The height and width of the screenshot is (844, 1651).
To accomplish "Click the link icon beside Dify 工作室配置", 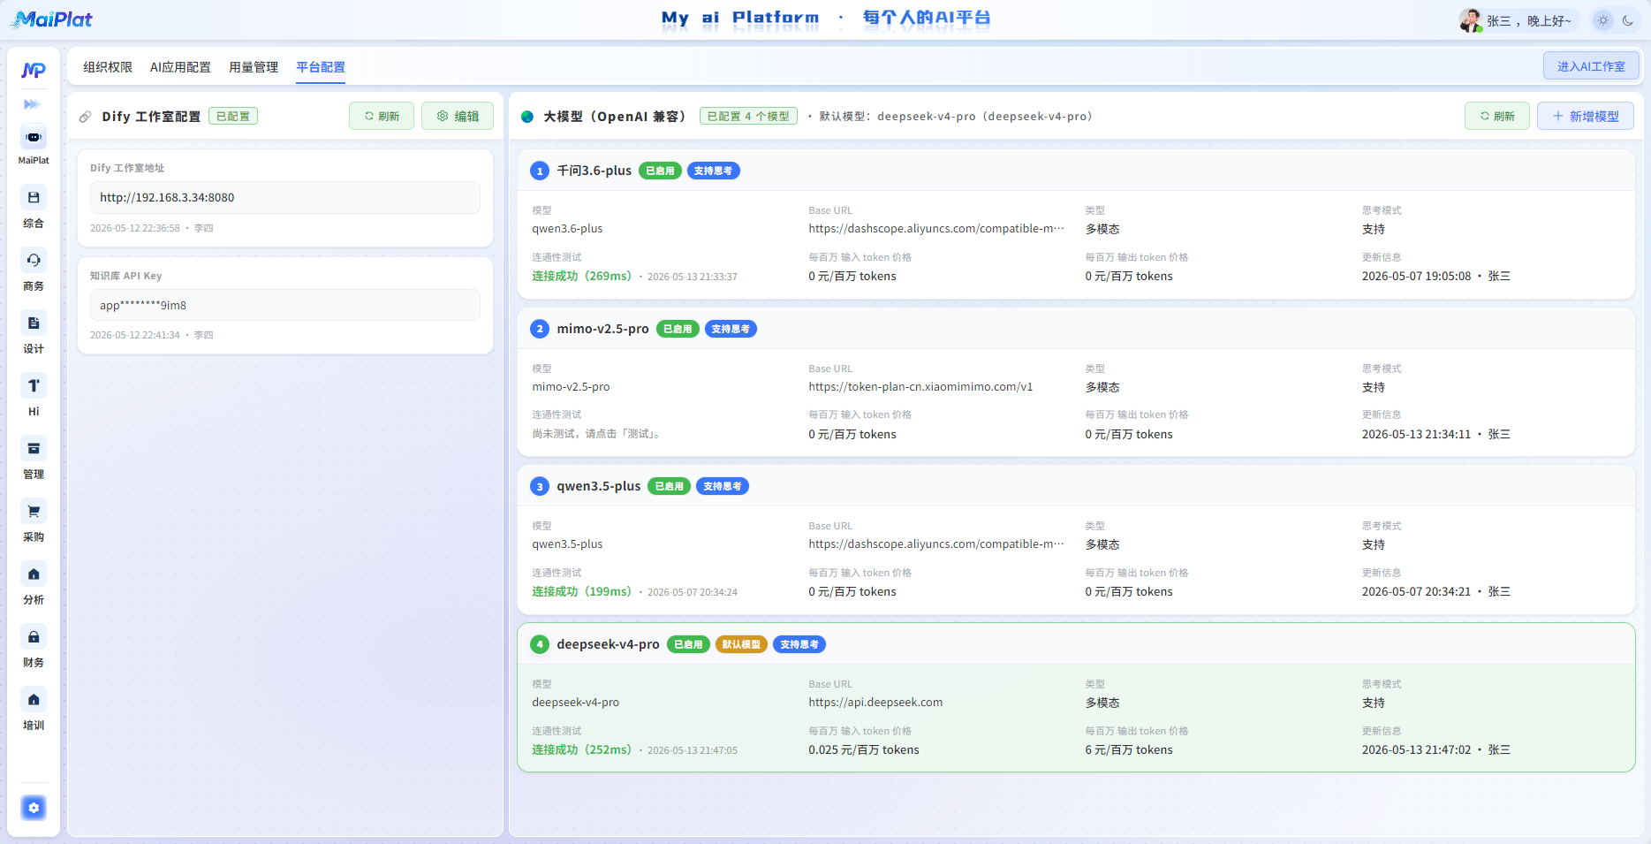I will [86, 117].
